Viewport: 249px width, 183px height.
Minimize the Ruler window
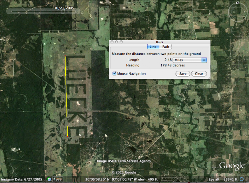117,42
